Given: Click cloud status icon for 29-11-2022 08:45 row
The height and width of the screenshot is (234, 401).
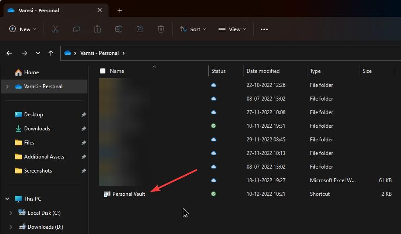Looking at the screenshot, I should pyautogui.click(x=214, y=140).
